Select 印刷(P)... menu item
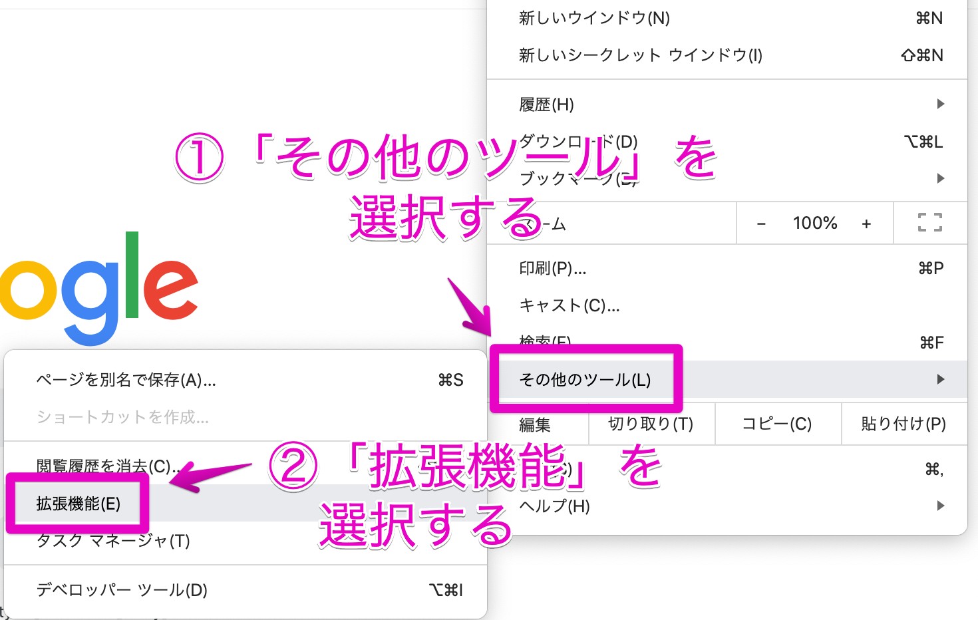Viewport: 978px width, 620px height. 552,268
